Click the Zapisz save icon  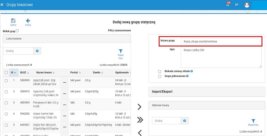13,21
